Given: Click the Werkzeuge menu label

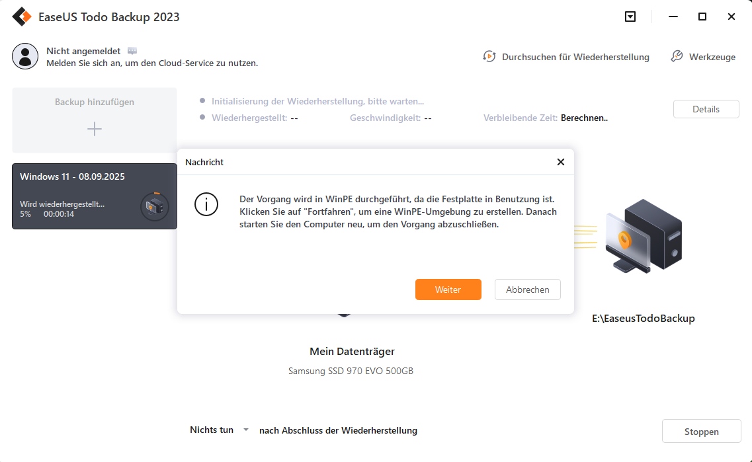Looking at the screenshot, I should [712, 57].
